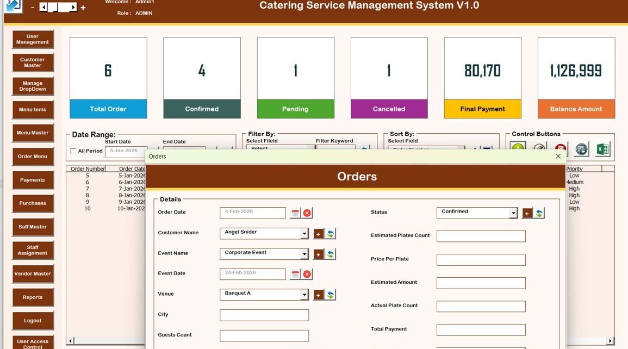Open the Customer Master section

(33, 63)
